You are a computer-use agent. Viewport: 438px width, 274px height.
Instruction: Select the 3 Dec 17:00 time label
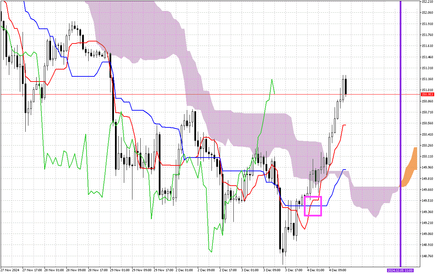point(294,270)
